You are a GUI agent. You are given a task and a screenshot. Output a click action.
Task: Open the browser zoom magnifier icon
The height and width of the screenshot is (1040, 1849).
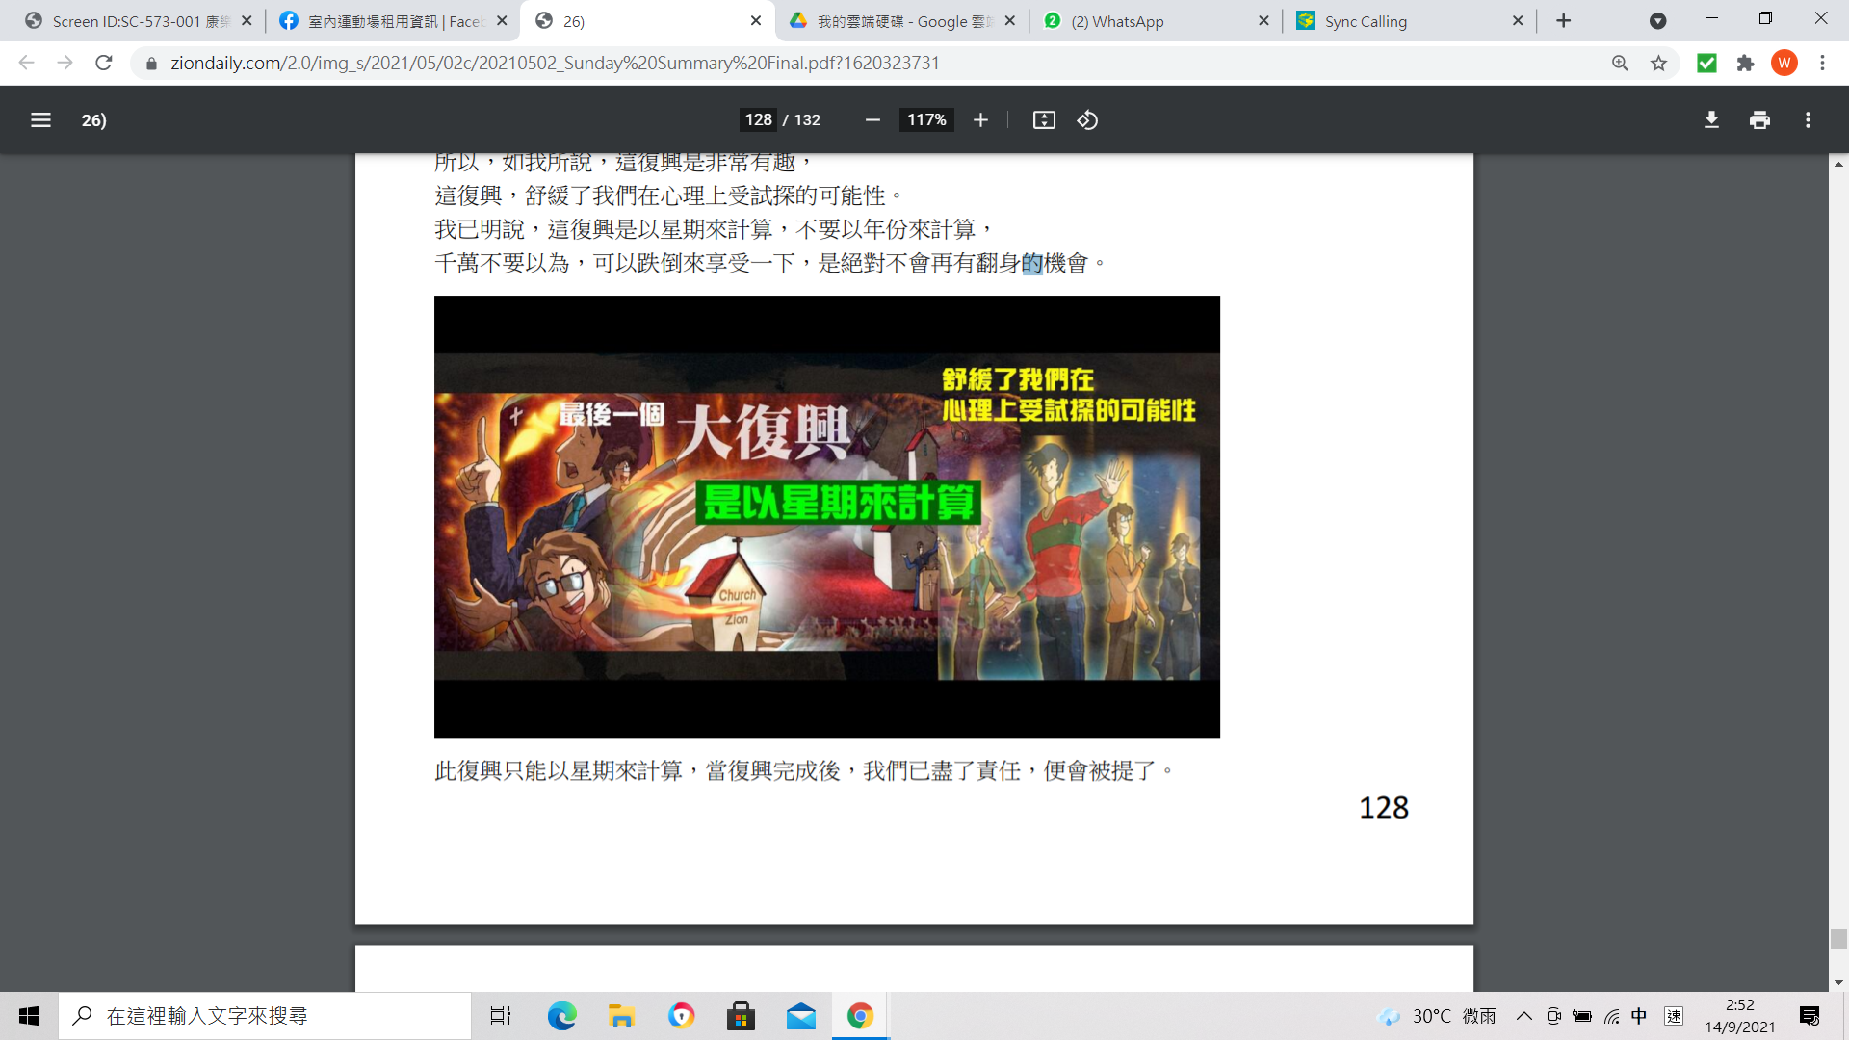point(1620,64)
